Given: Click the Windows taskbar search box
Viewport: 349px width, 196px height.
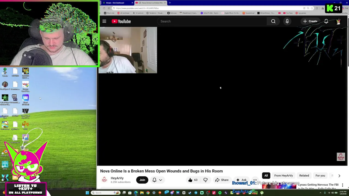Looking at the screenshot, I should point(106,193).
